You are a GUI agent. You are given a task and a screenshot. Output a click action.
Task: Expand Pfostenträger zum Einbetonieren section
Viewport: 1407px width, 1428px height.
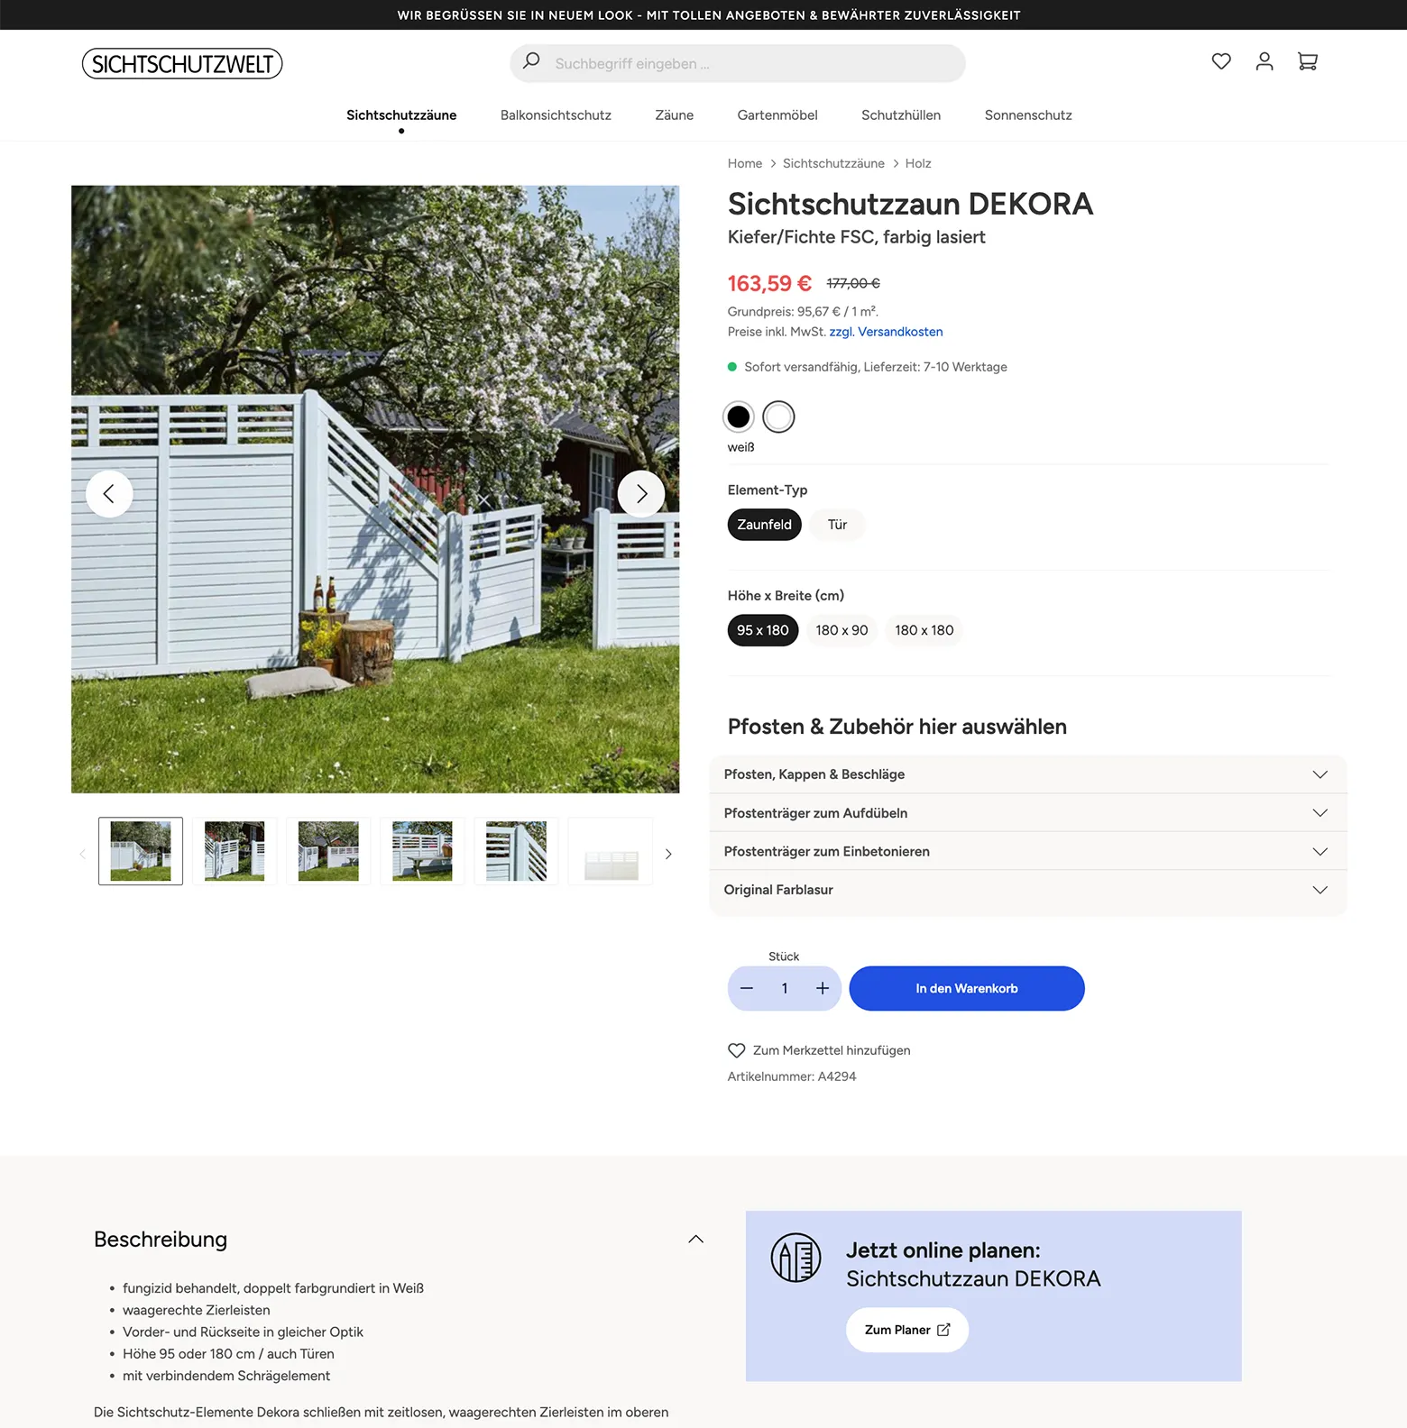click(x=1028, y=851)
